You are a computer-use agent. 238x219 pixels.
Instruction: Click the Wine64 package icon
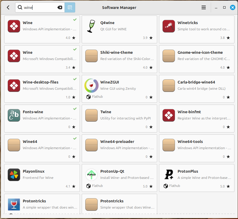[x=14, y=145]
